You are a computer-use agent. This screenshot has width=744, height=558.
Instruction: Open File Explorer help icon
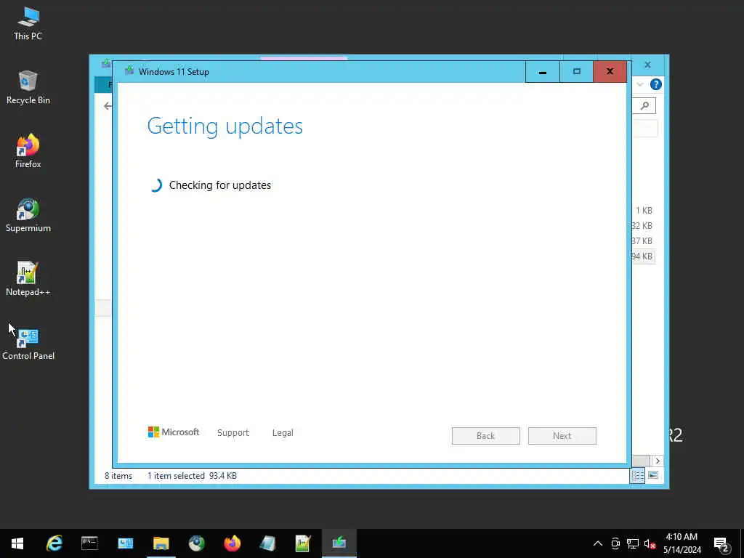click(656, 84)
